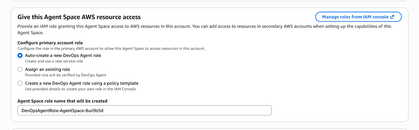Image resolution: width=419 pixels, height=130 pixels.
Task: Click the 'Configure the role in the primary AWS account' helper text
Action: [x=111, y=48]
